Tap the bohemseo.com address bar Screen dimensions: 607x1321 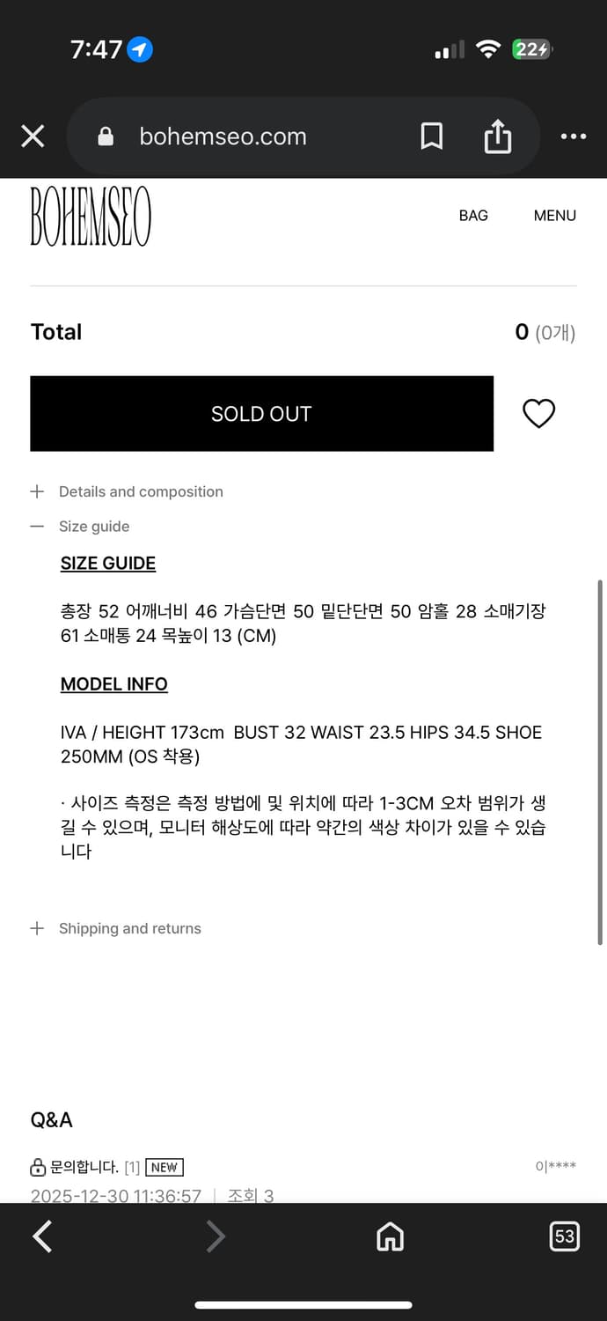click(222, 137)
